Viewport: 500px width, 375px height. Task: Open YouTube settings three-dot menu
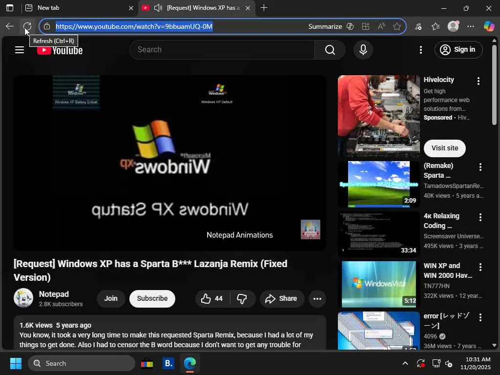[x=420, y=50]
